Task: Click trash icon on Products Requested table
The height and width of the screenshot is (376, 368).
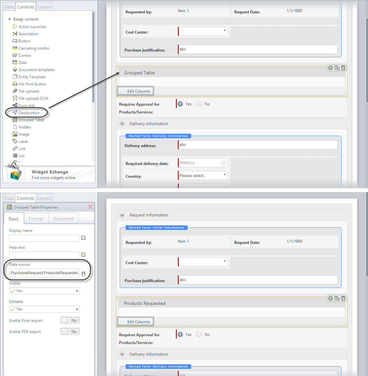Action: 343,298
